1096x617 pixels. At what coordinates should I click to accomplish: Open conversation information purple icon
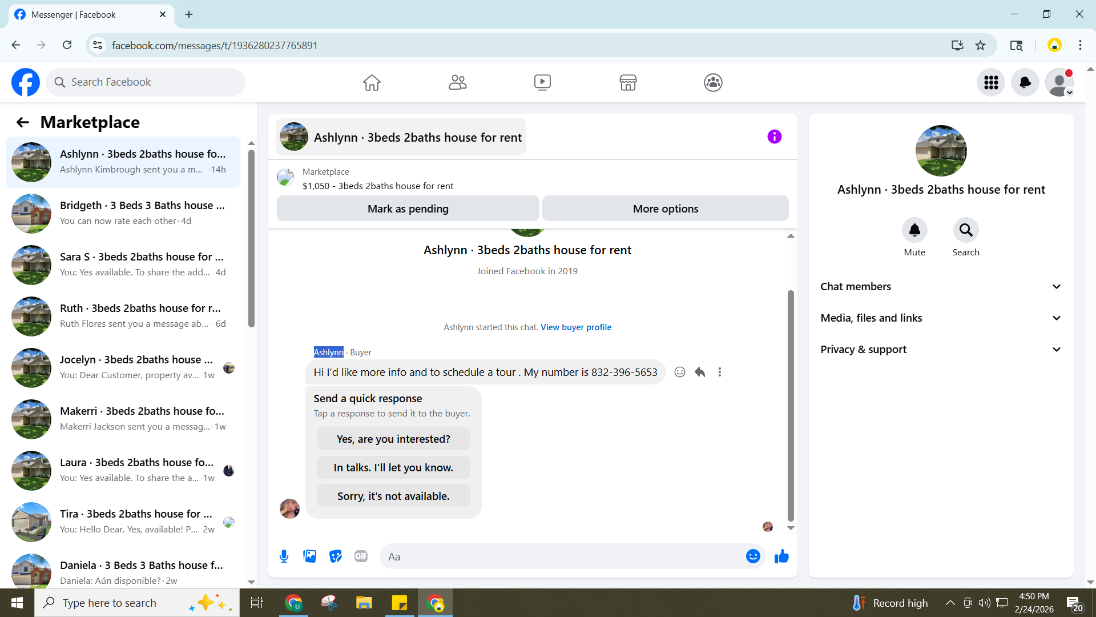click(774, 137)
